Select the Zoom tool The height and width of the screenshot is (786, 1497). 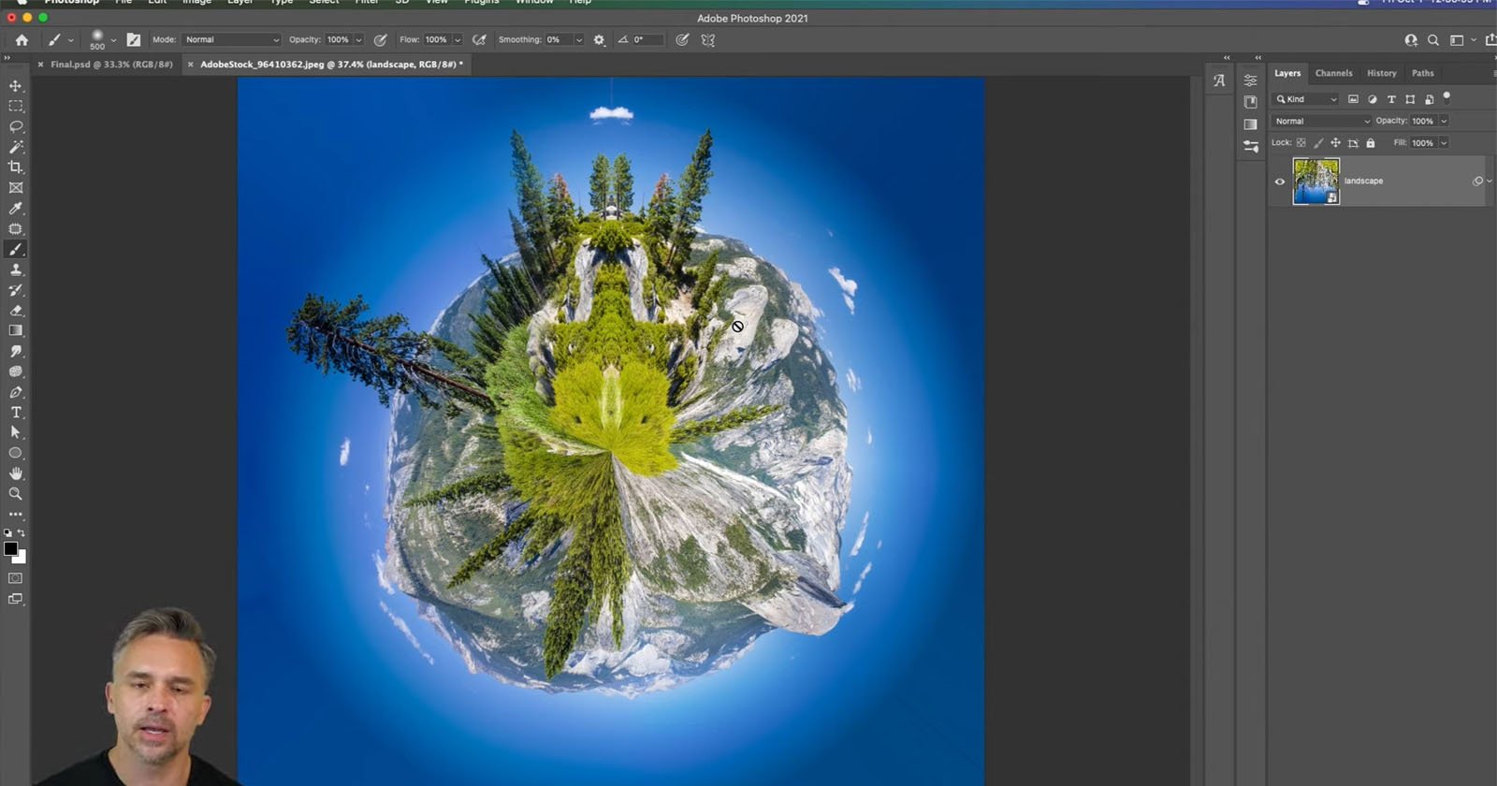pyautogui.click(x=16, y=493)
